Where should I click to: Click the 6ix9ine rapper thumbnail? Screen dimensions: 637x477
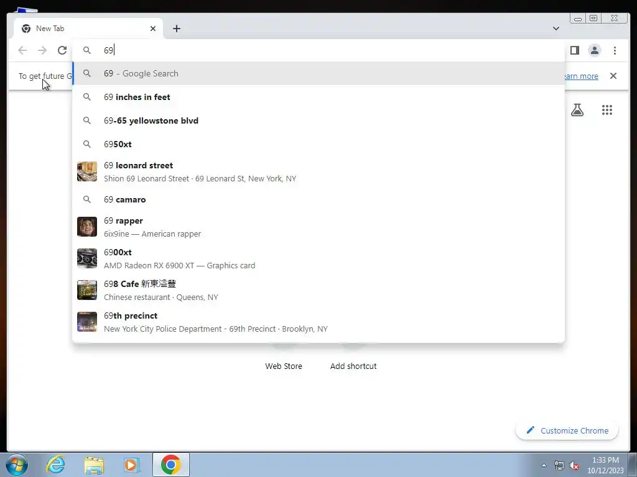87,227
